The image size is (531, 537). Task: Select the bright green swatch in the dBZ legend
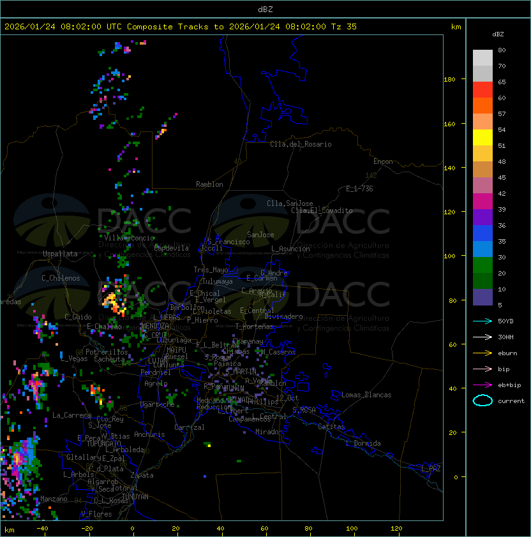482,265
